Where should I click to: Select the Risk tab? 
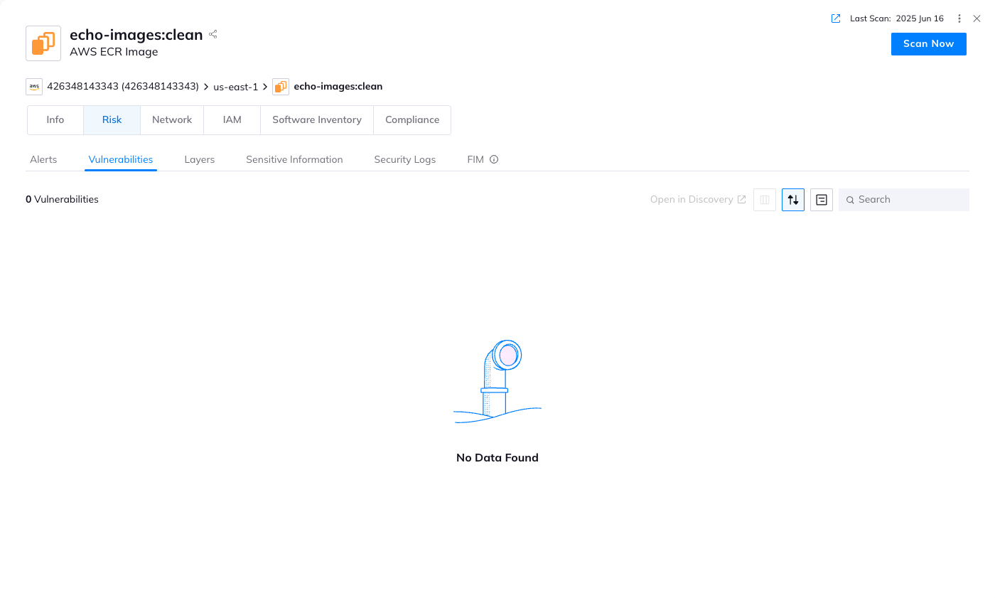(112, 120)
